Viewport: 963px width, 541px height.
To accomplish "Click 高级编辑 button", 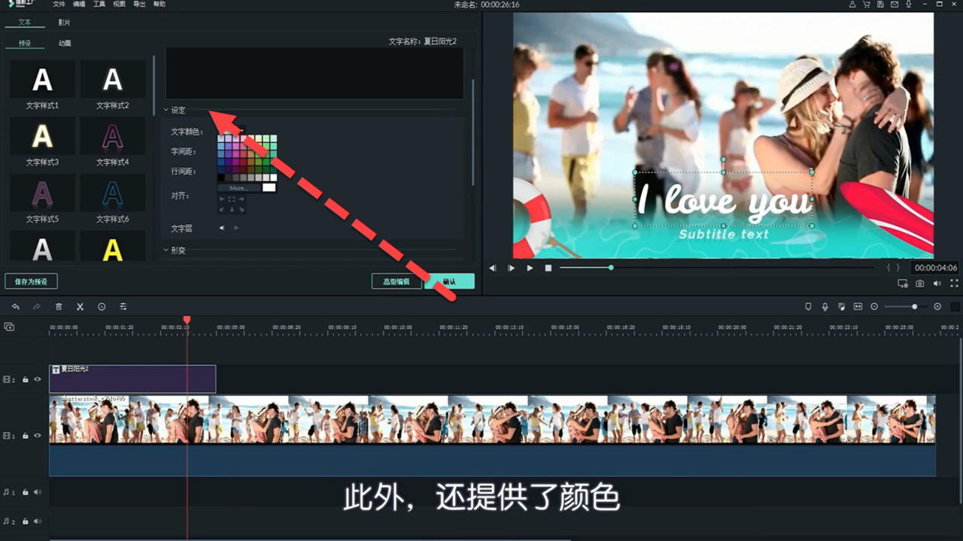I will point(396,282).
